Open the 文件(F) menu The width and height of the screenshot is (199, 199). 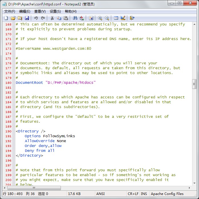[10, 11]
